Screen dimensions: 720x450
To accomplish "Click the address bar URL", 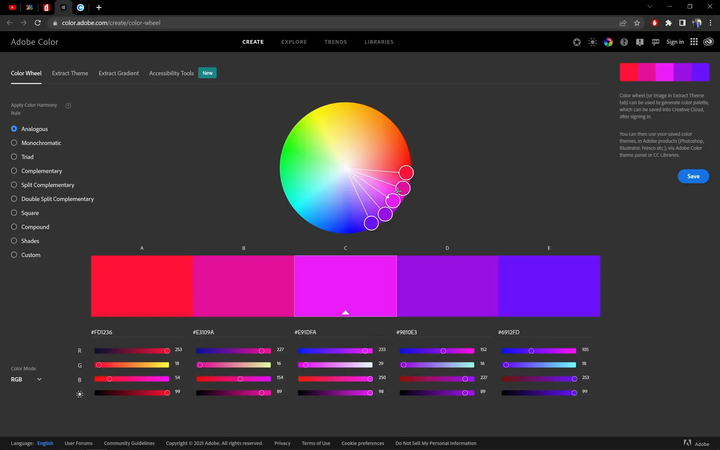I will click(x=111, y=23).
